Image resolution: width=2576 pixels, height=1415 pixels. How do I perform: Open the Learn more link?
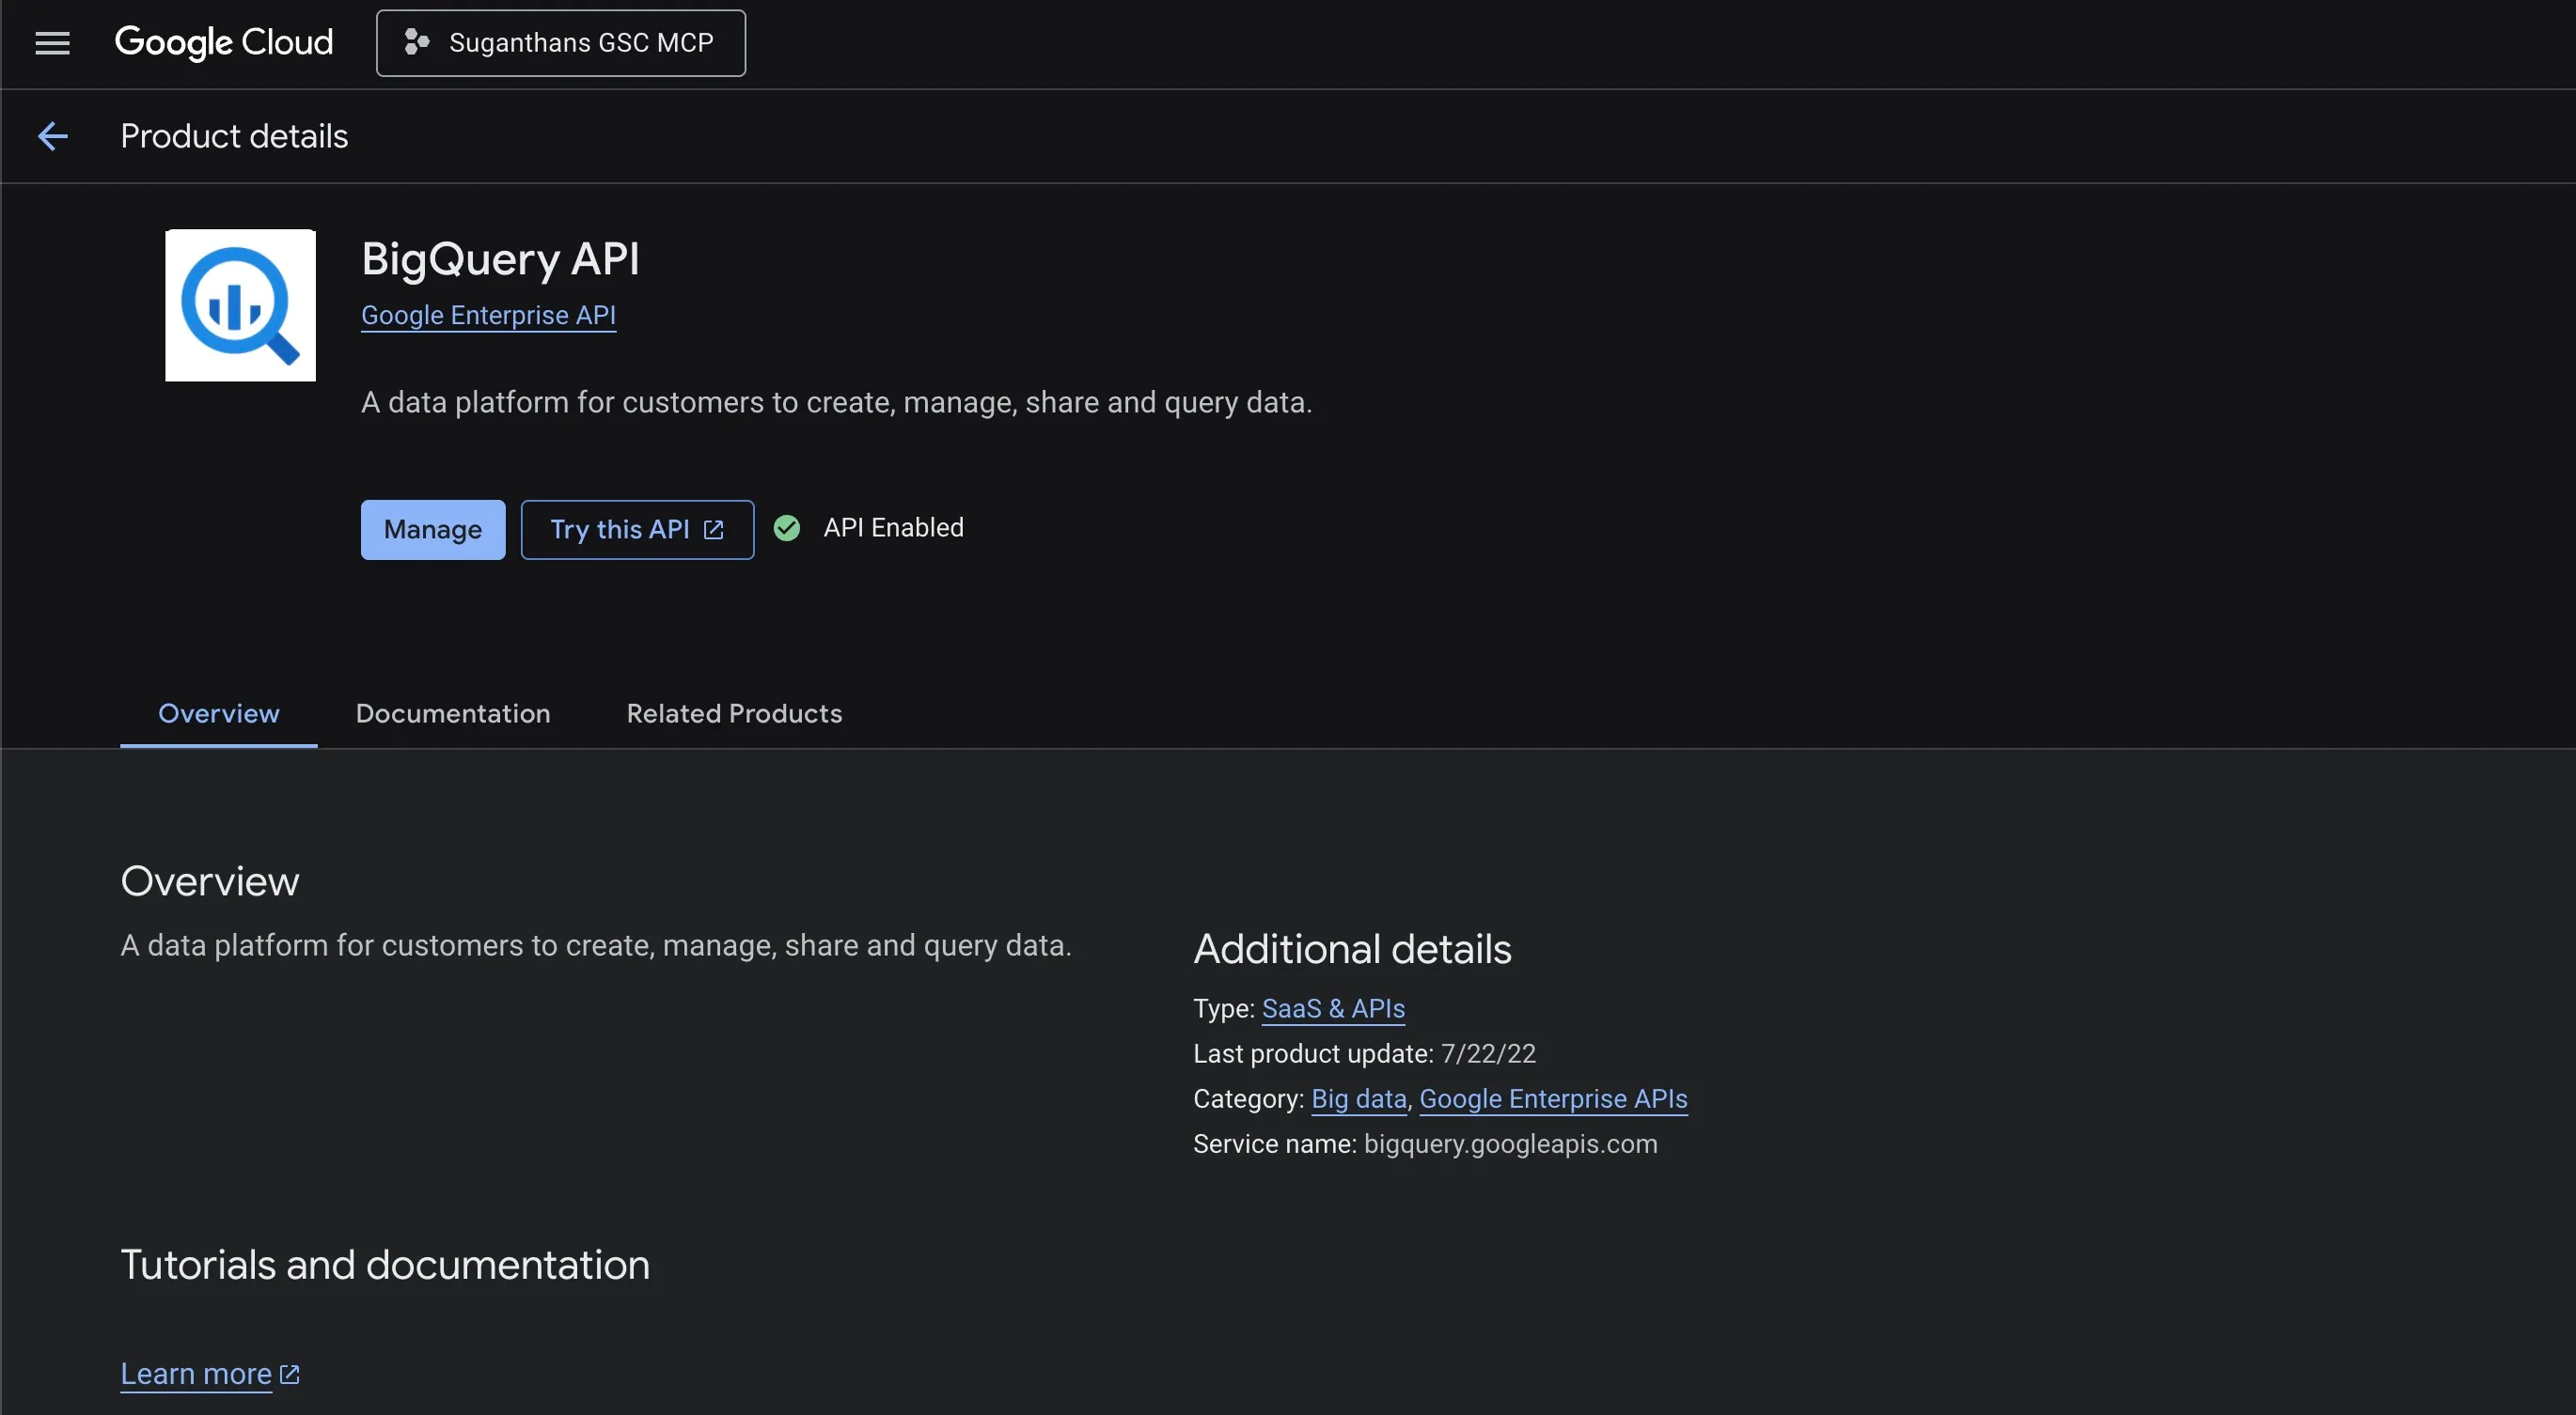[x=196, y=1374]
